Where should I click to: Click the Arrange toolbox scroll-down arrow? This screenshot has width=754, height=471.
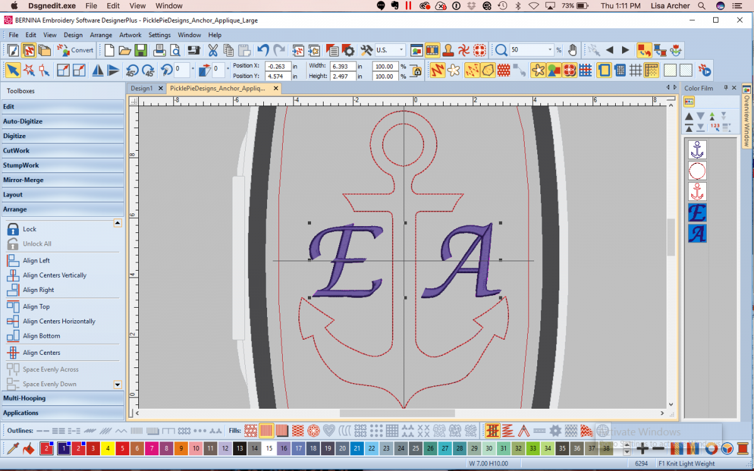pos(117,384)
